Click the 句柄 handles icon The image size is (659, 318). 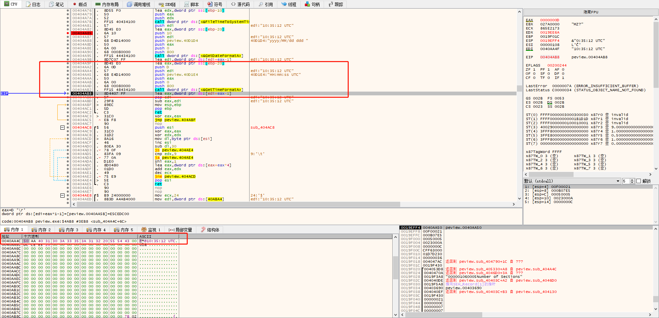click(x=308, y=4)
